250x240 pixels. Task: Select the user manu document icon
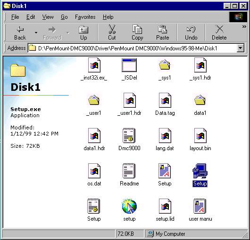point(200,206)
